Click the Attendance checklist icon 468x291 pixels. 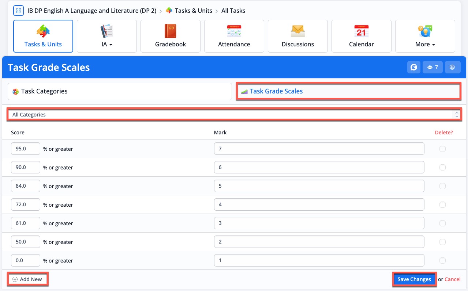(234, 31)
